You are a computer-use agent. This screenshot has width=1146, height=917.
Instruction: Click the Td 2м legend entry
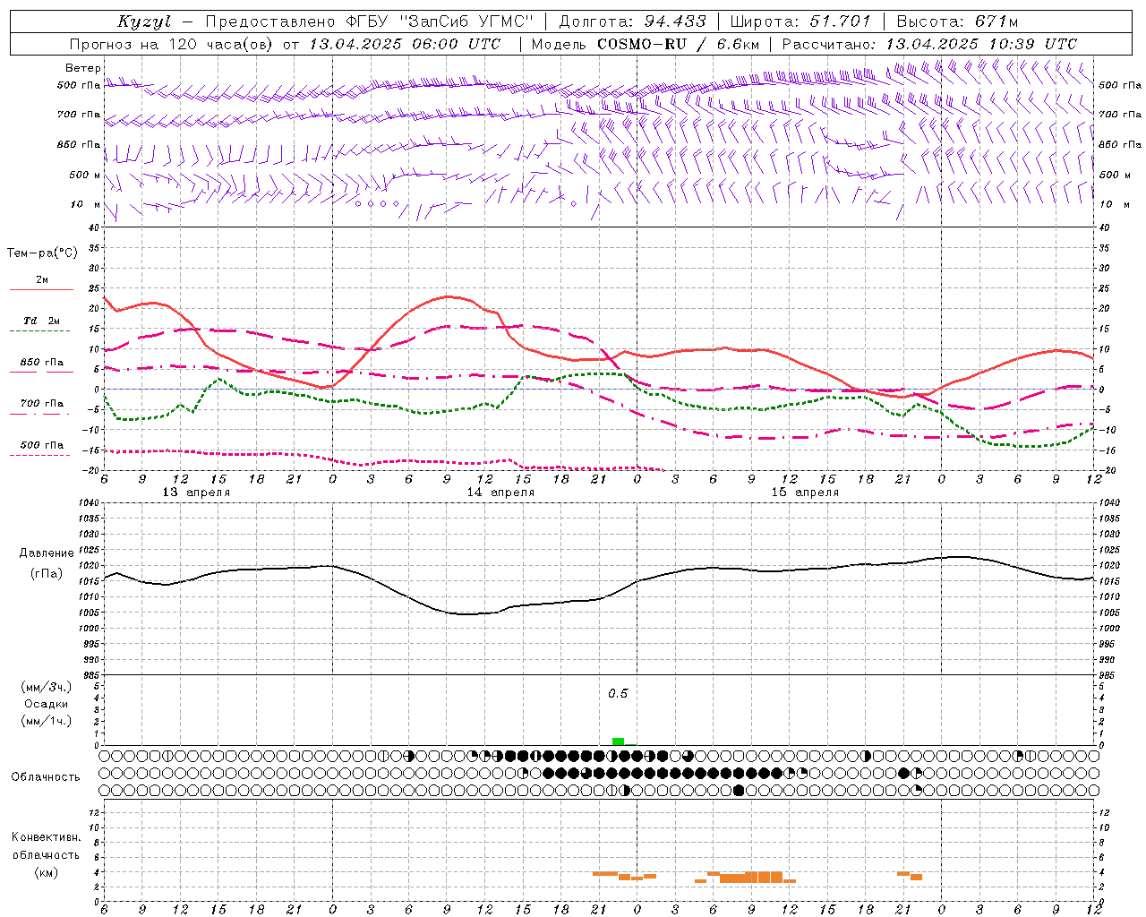[x=41, y=321]
